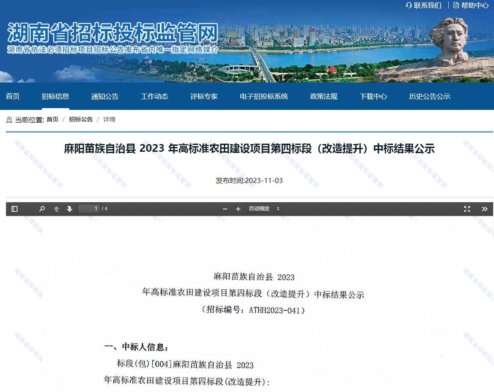Expand the PDF tools double-chevron menu
Image resolution: width=494 pixels, height=392 pixels.
tap(484, 209)
